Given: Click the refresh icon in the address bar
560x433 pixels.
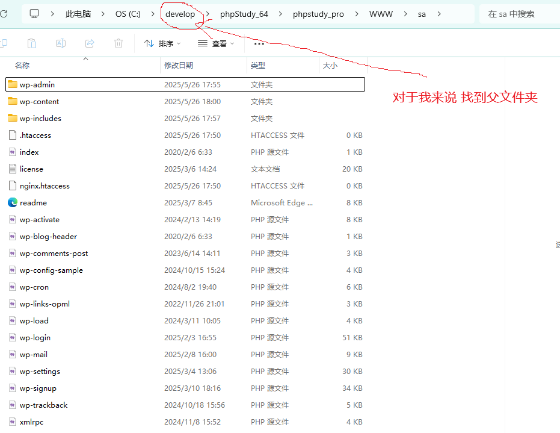Looking at the screenshot, I should coord(3,14).
